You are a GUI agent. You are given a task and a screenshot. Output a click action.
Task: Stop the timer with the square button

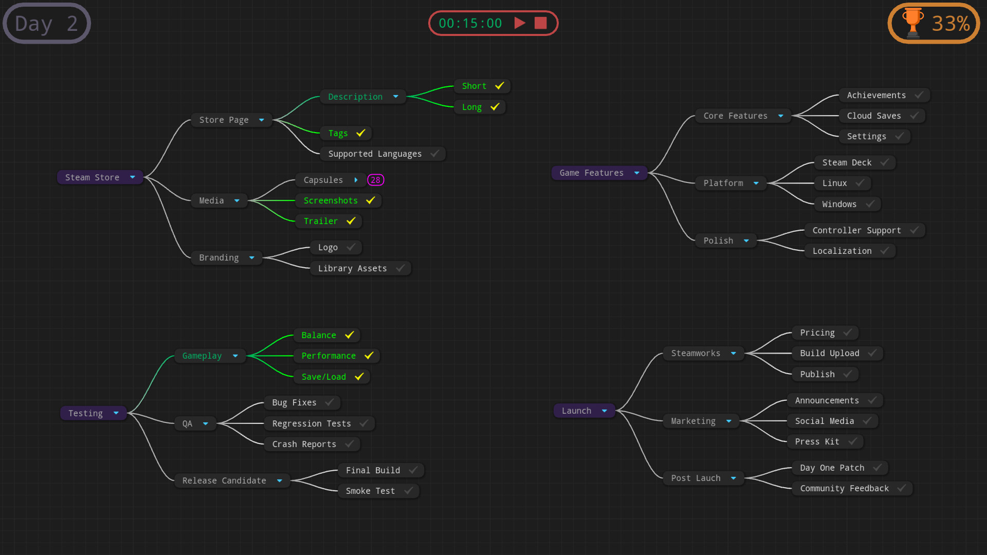[540, 23]
